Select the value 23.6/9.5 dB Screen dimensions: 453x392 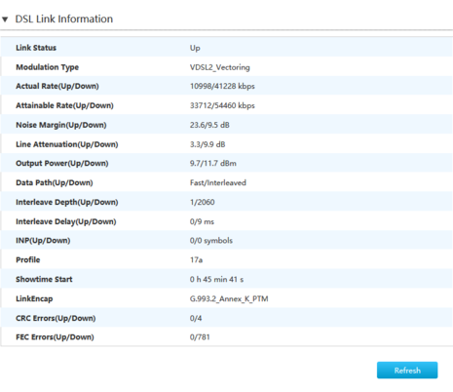209,125
